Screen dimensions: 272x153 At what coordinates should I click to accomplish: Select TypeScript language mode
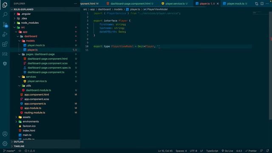tap(212, 151)
